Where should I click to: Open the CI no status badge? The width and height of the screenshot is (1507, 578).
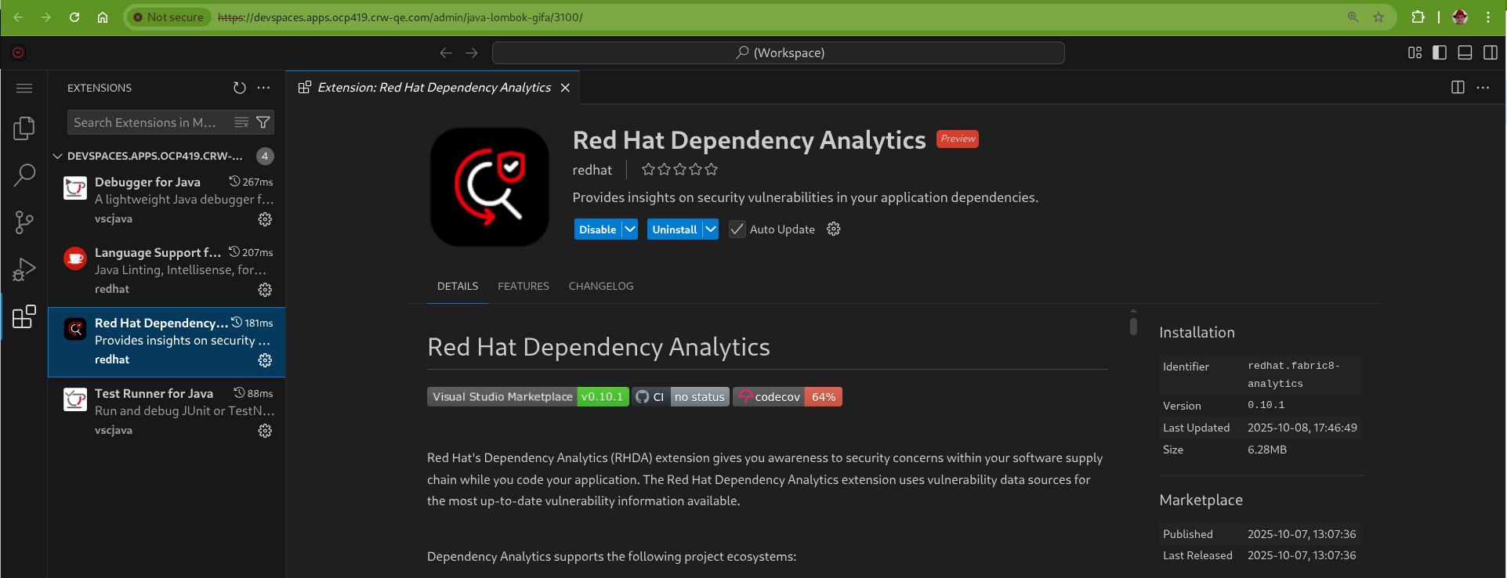pos(681,397)
